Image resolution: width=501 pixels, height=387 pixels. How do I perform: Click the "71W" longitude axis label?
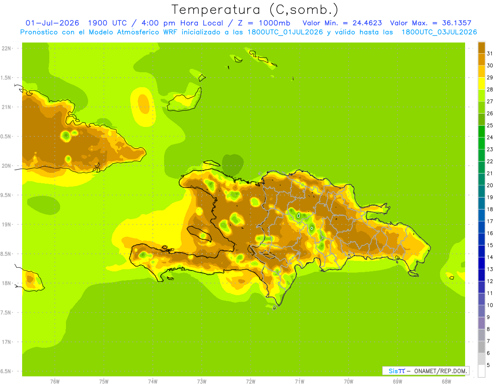tap(299, 382)
